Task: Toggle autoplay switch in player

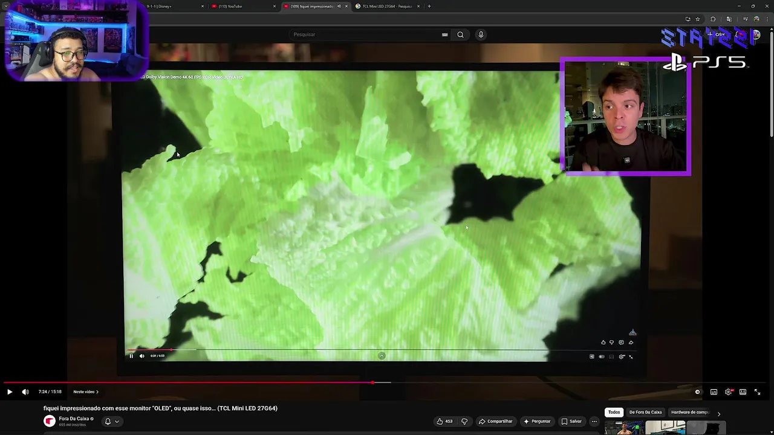Action: click(x=697, y=392)
